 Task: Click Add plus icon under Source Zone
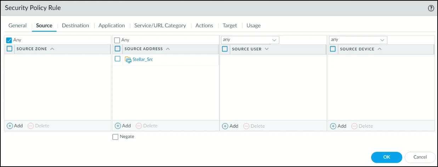click(10, 126)
